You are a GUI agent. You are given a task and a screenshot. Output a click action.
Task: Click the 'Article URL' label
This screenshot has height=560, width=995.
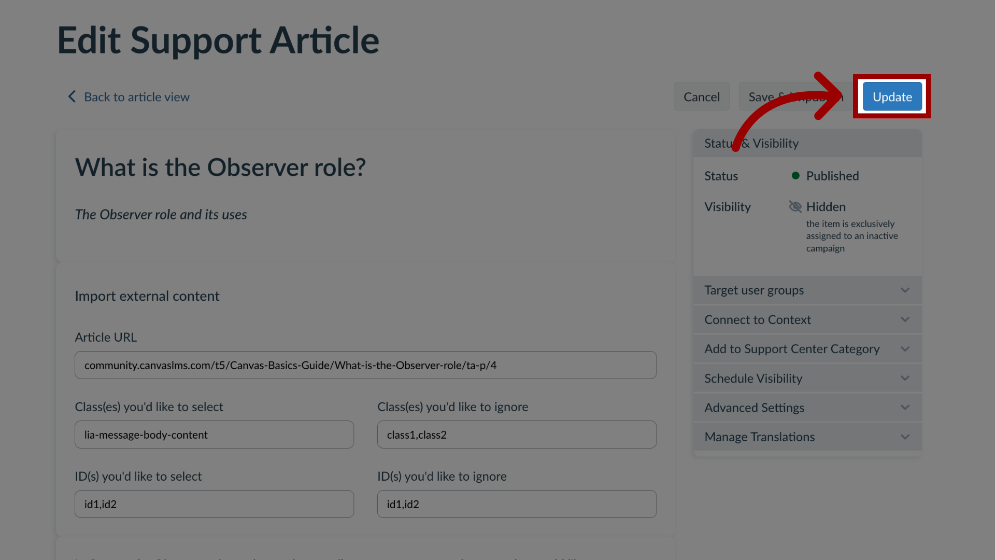(x=106, y=338)
